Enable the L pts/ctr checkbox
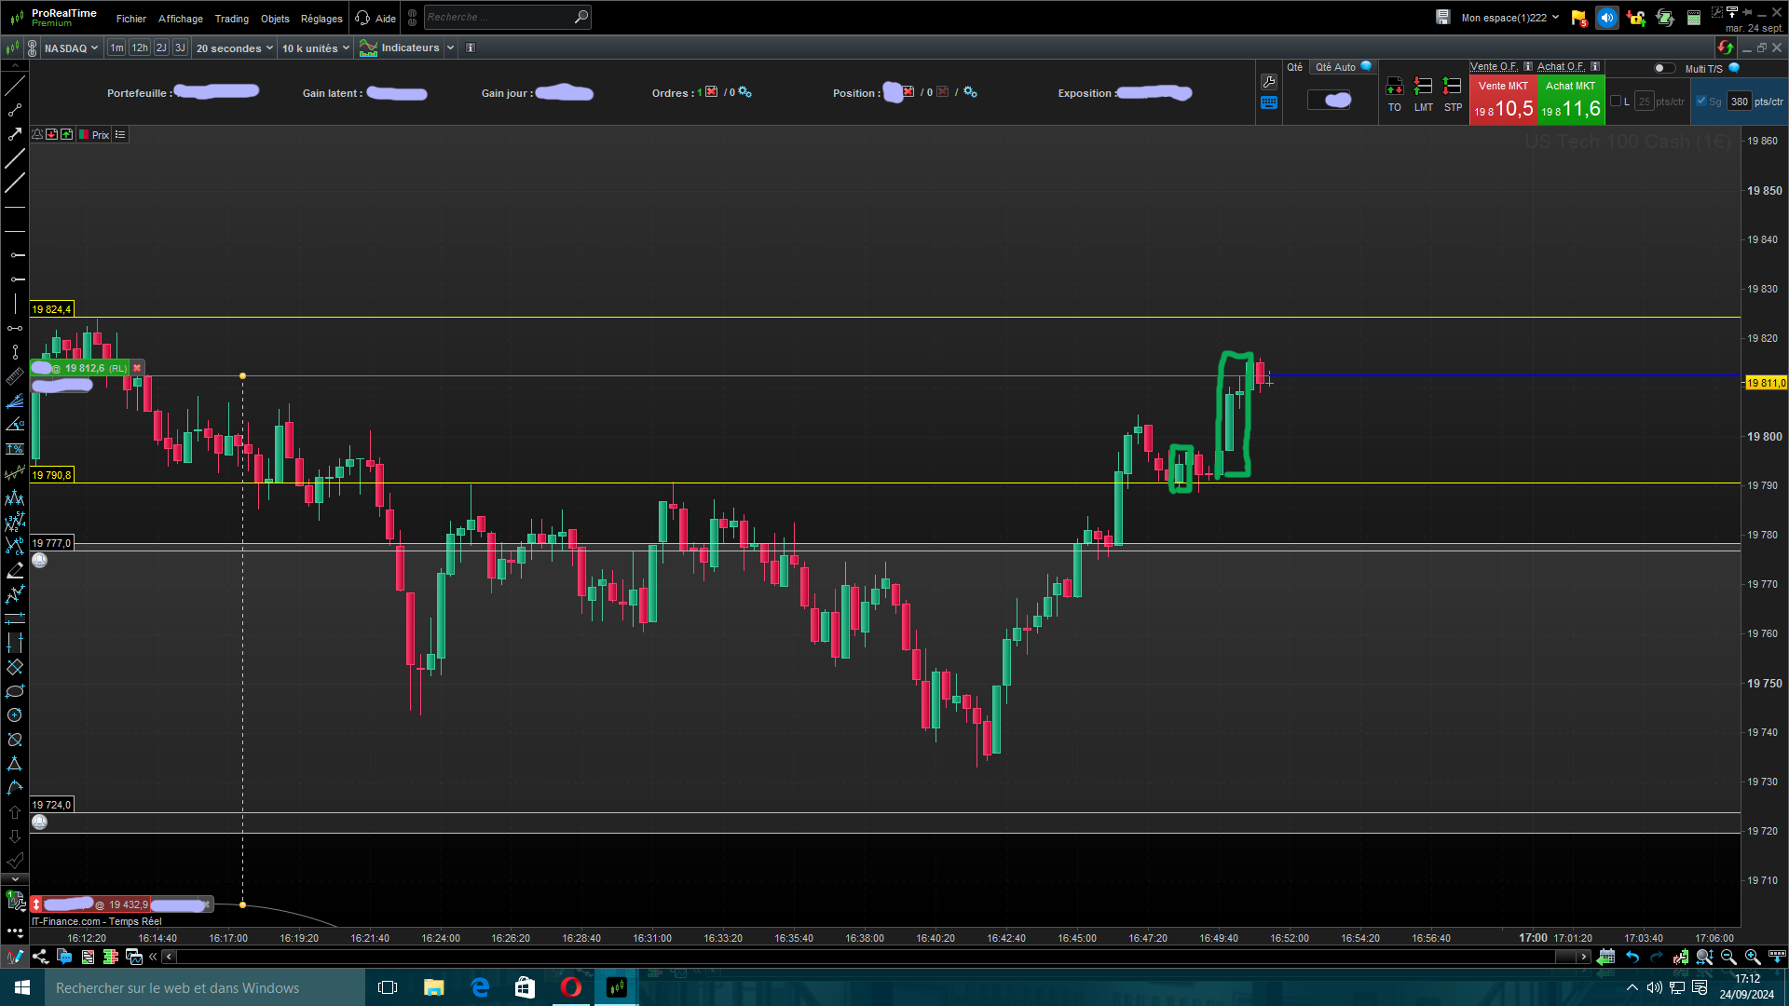 (x=1616, y=102)
